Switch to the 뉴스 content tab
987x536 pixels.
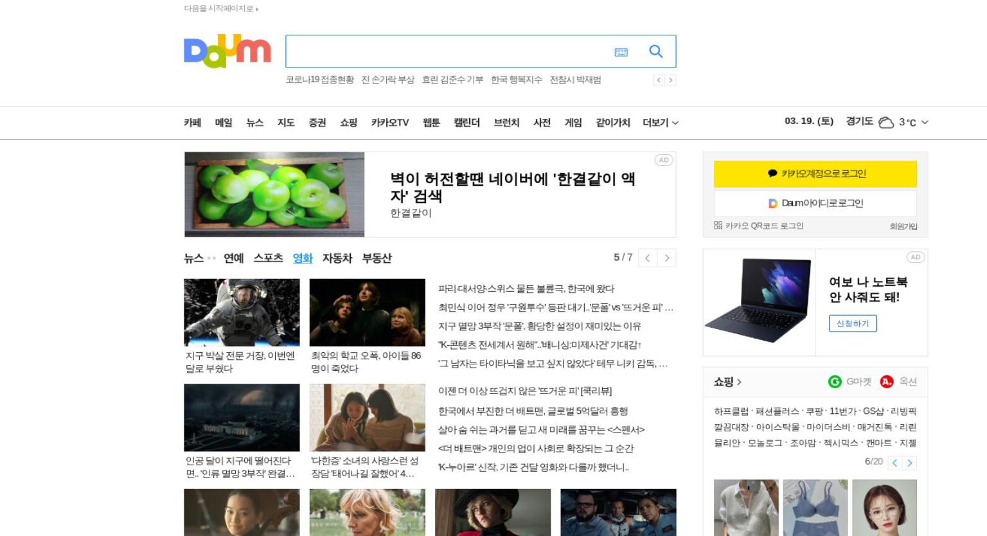click(x=194, y=258)
